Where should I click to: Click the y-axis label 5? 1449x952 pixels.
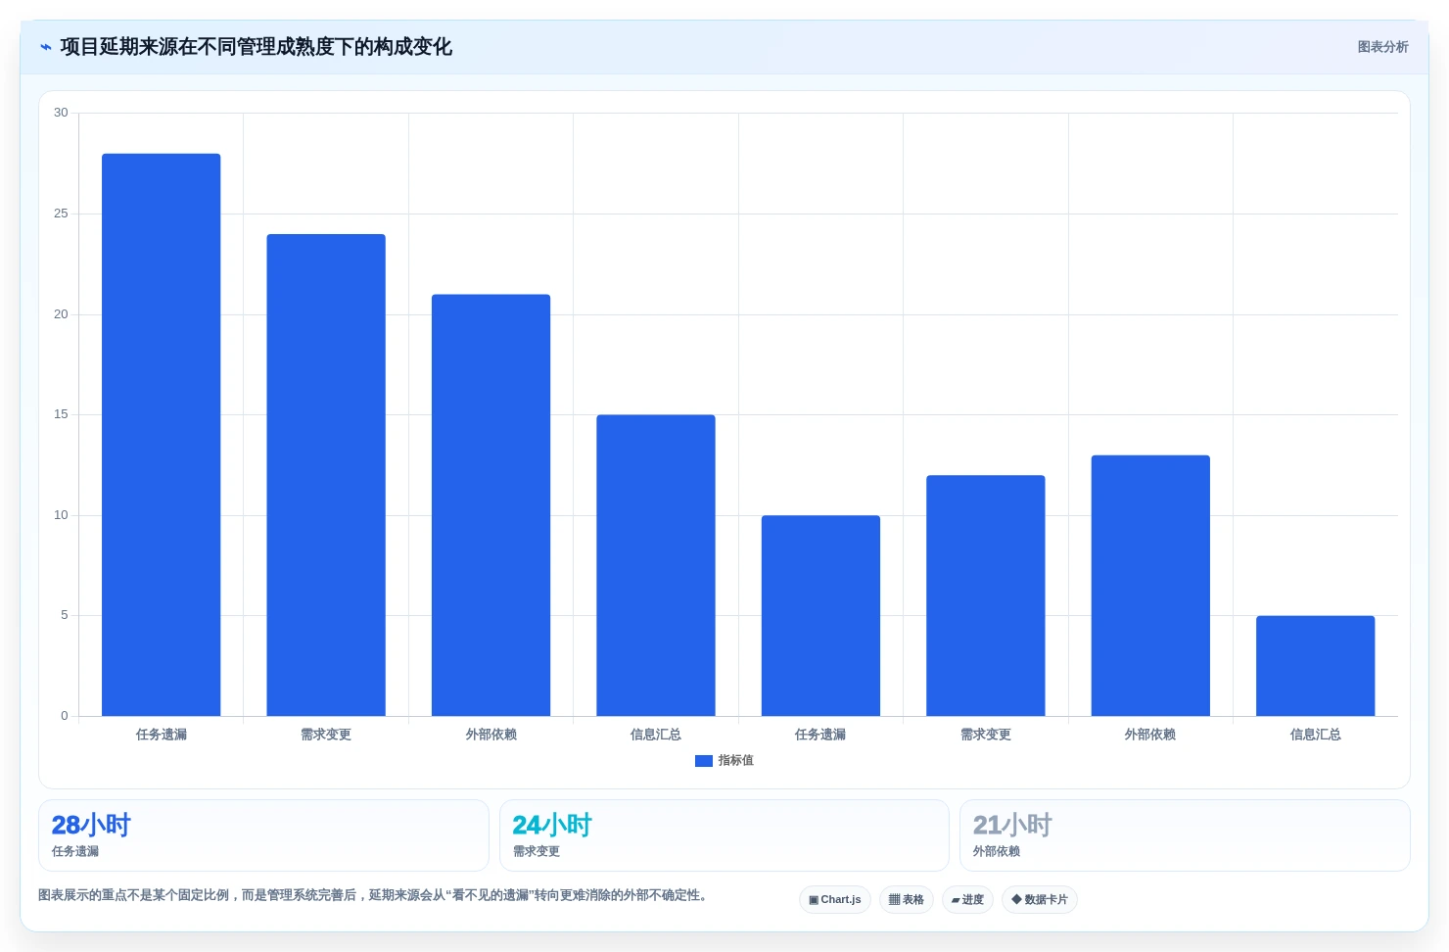pyautogui.click(x=65, y=615)
